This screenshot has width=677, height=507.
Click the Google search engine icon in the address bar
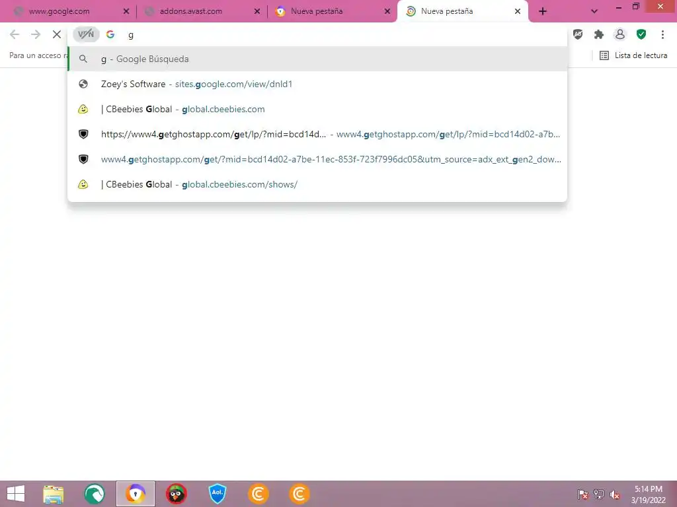(110, 34)
